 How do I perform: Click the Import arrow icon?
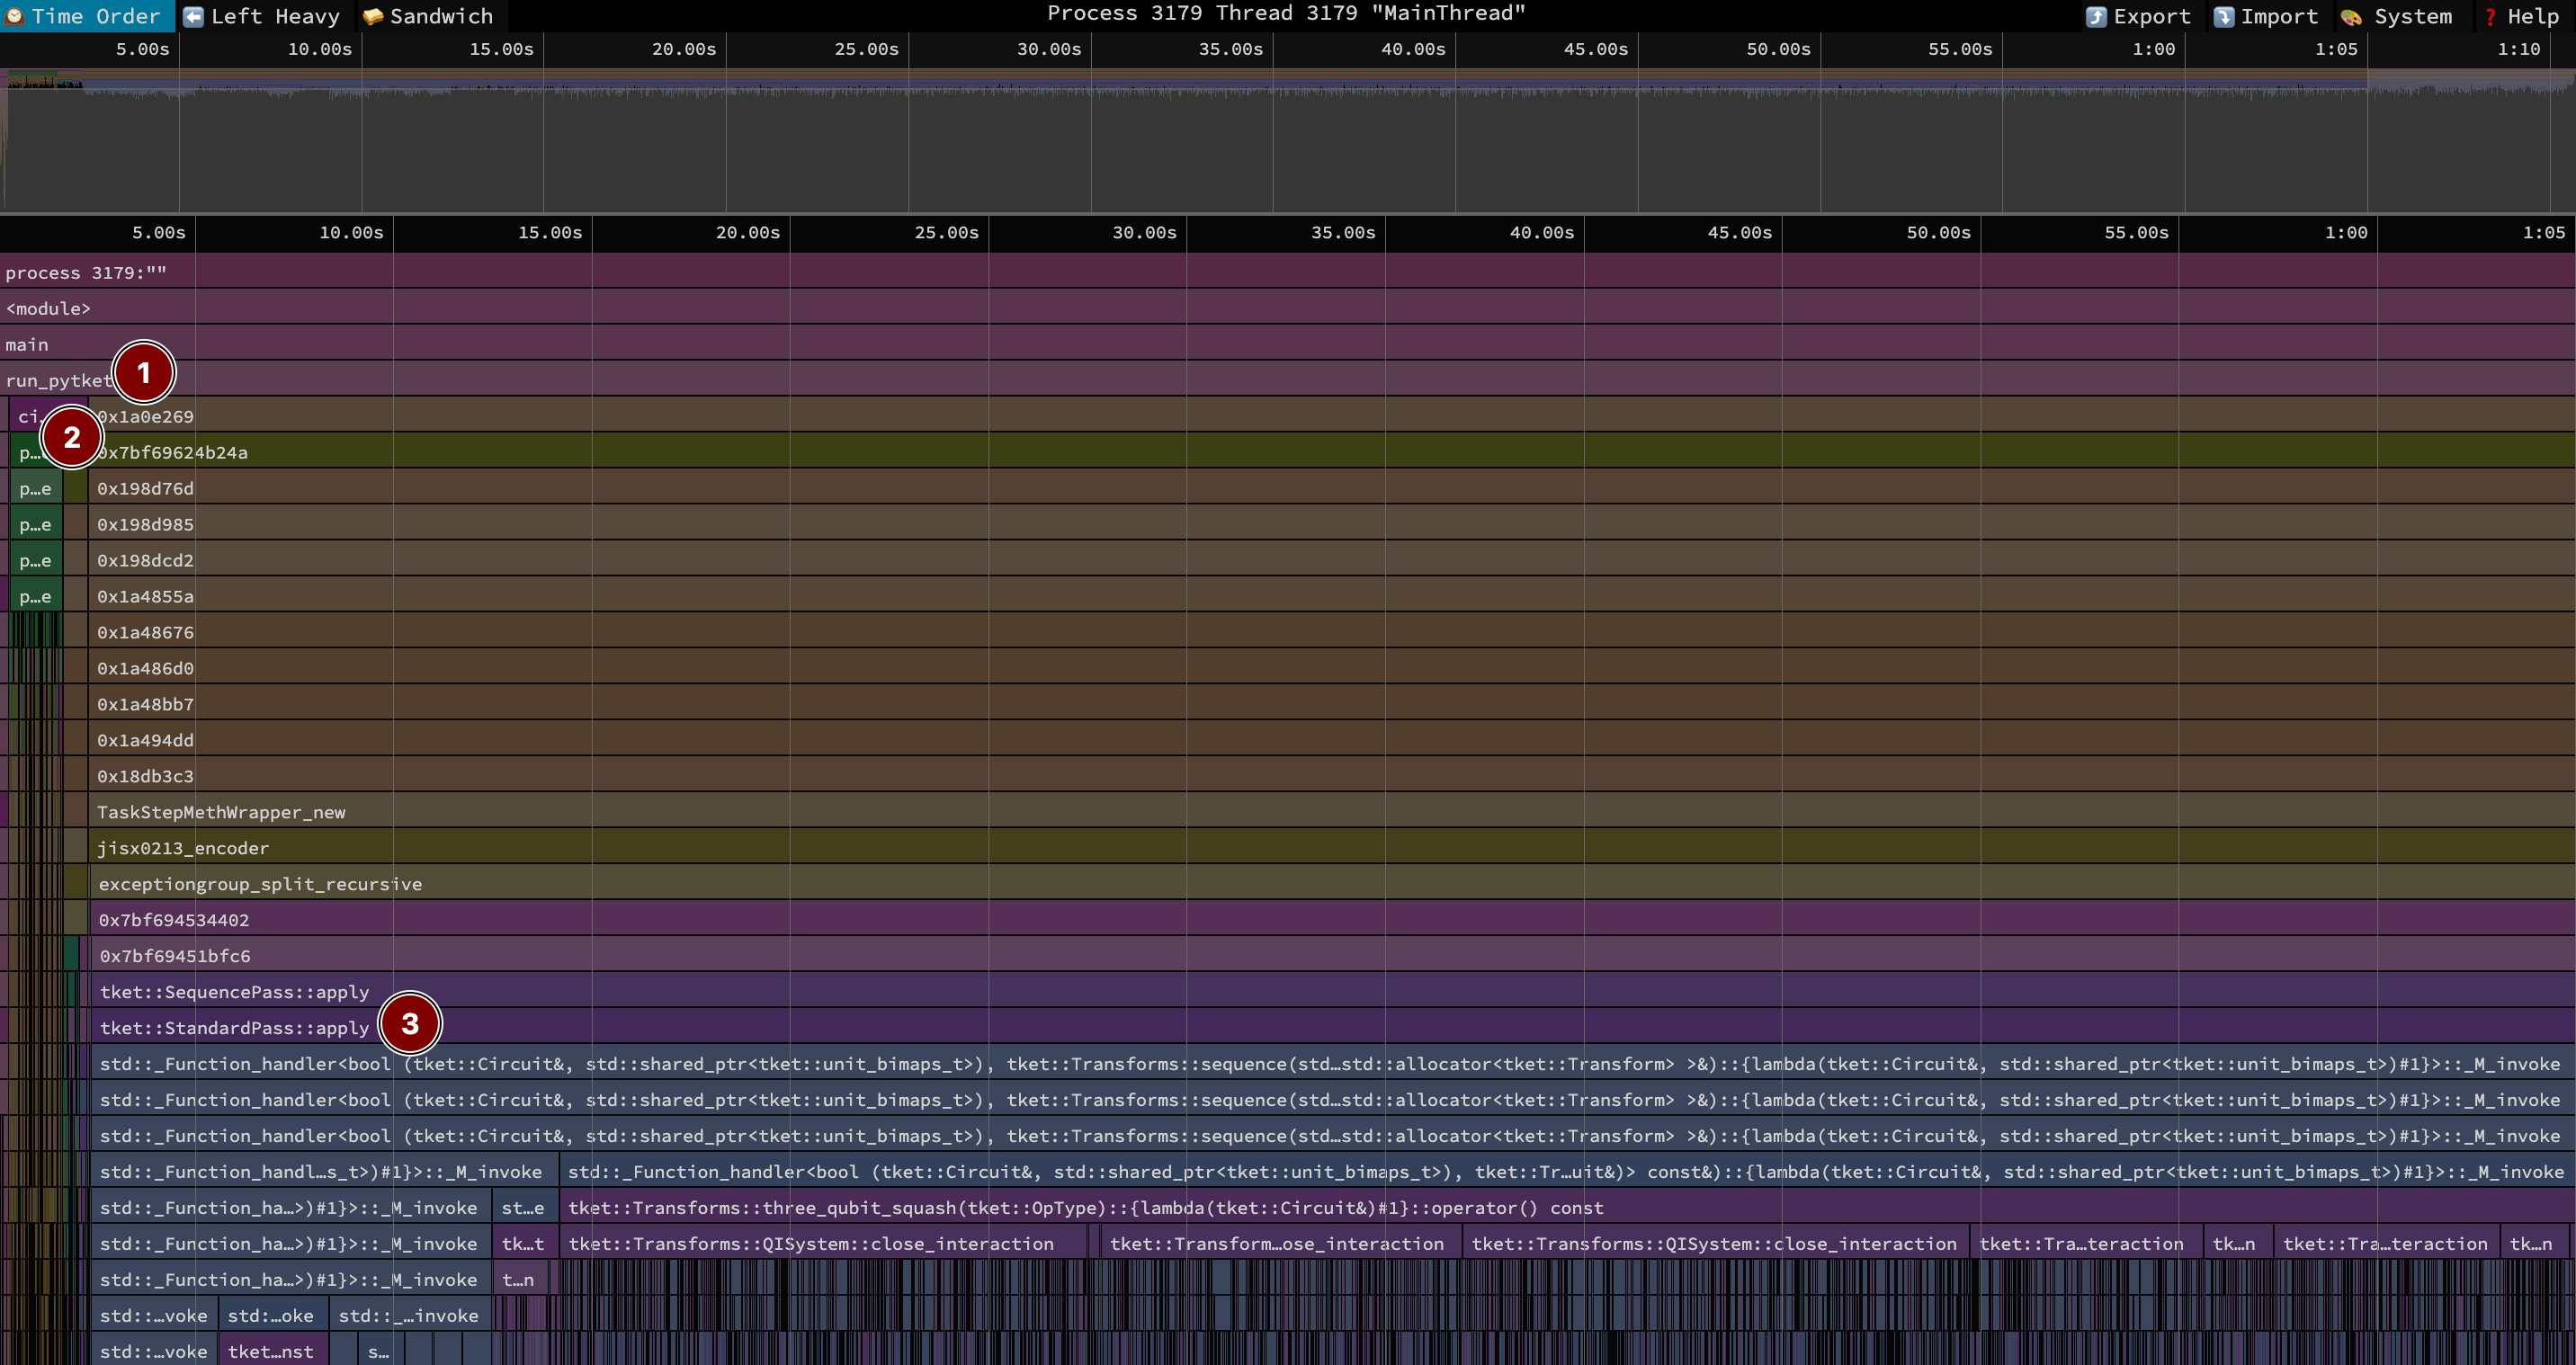[2223, 17]
